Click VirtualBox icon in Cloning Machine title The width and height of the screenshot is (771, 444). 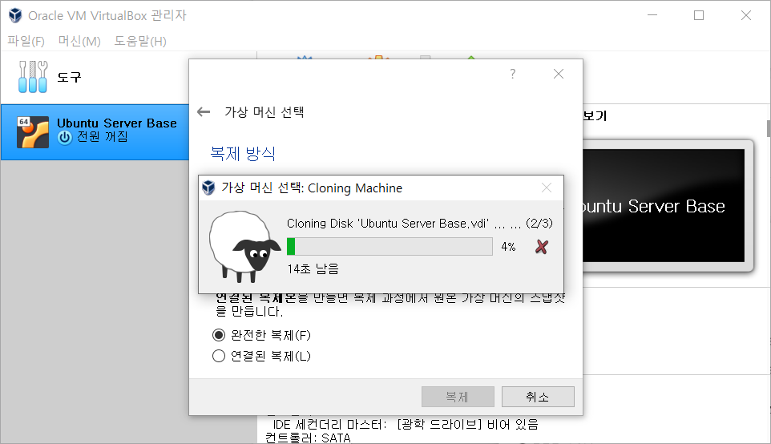(208, 188)
